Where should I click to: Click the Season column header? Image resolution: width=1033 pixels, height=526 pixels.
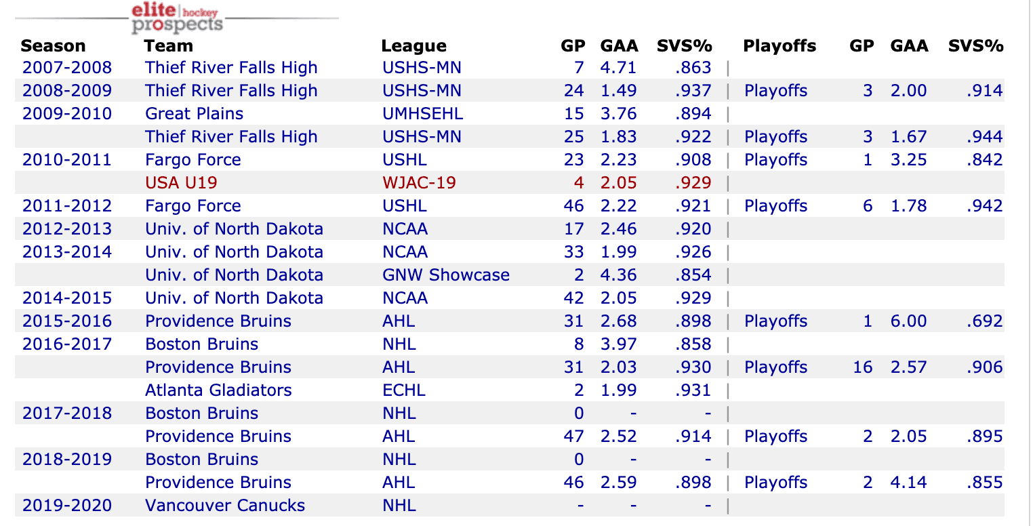click(x=53, y=46)
